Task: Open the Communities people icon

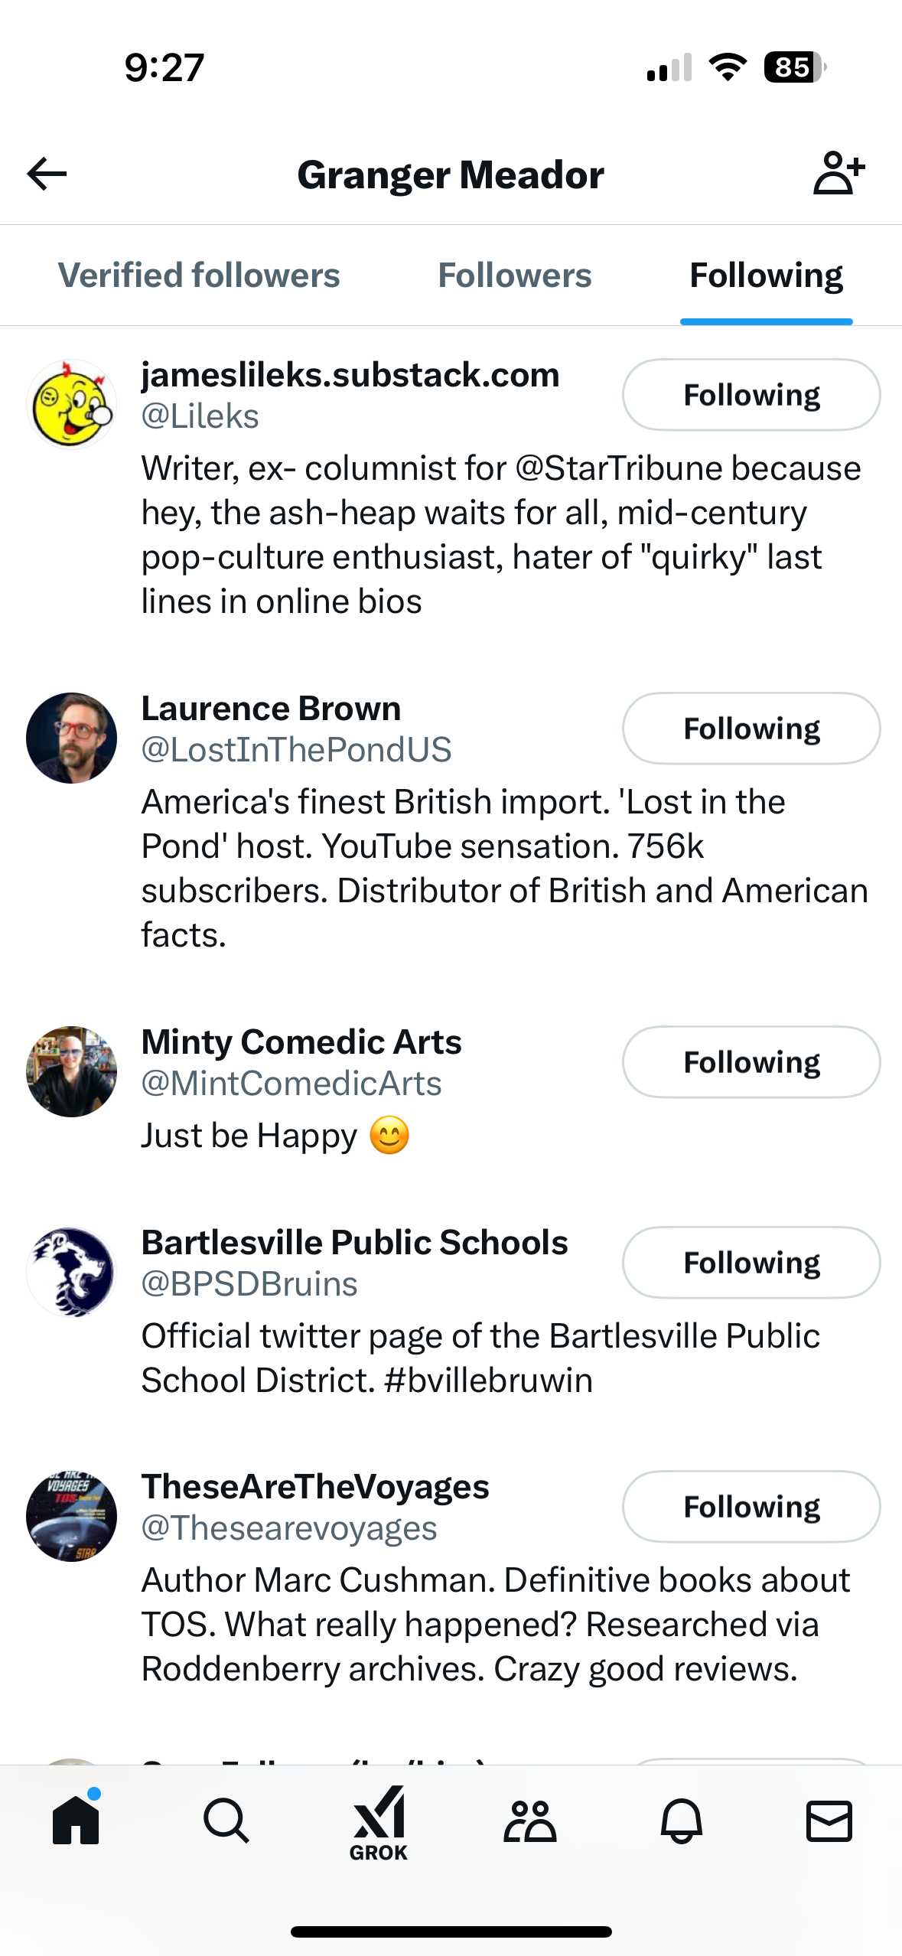Action: pos(529,1820)
